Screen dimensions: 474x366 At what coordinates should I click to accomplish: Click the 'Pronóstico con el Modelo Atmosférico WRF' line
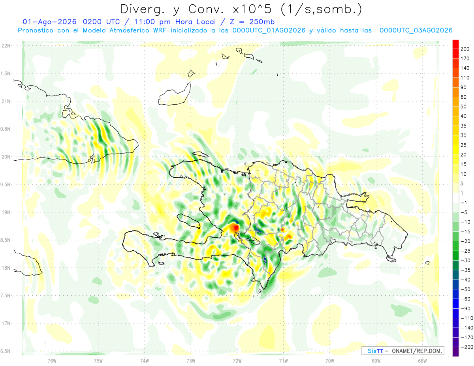point(235,30)
